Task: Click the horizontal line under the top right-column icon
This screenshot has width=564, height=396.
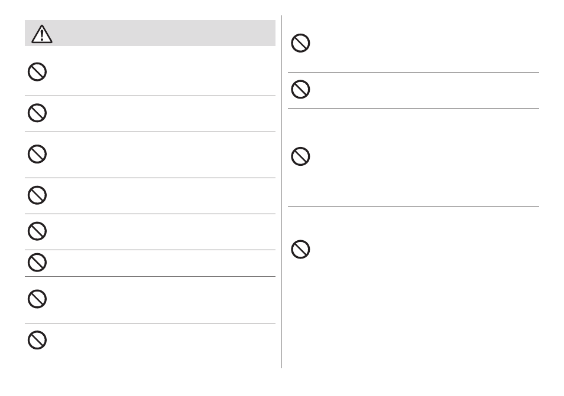Action: pyautogui.click(x=413, y=72)
